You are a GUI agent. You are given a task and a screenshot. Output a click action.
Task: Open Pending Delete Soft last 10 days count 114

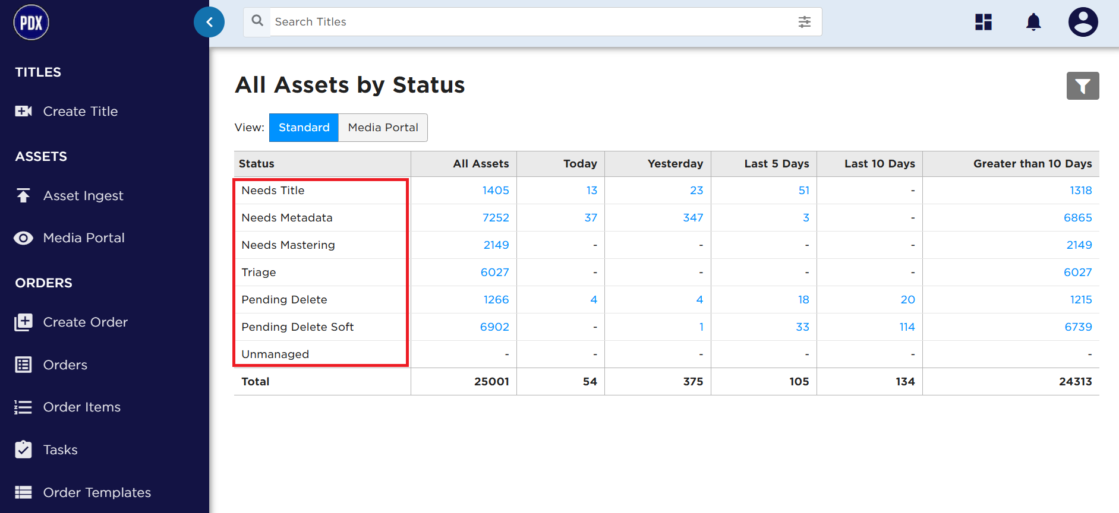point(907,327)
